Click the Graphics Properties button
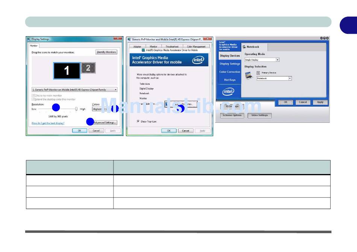Viewport: 357px width, 252px height. point(181,104)
